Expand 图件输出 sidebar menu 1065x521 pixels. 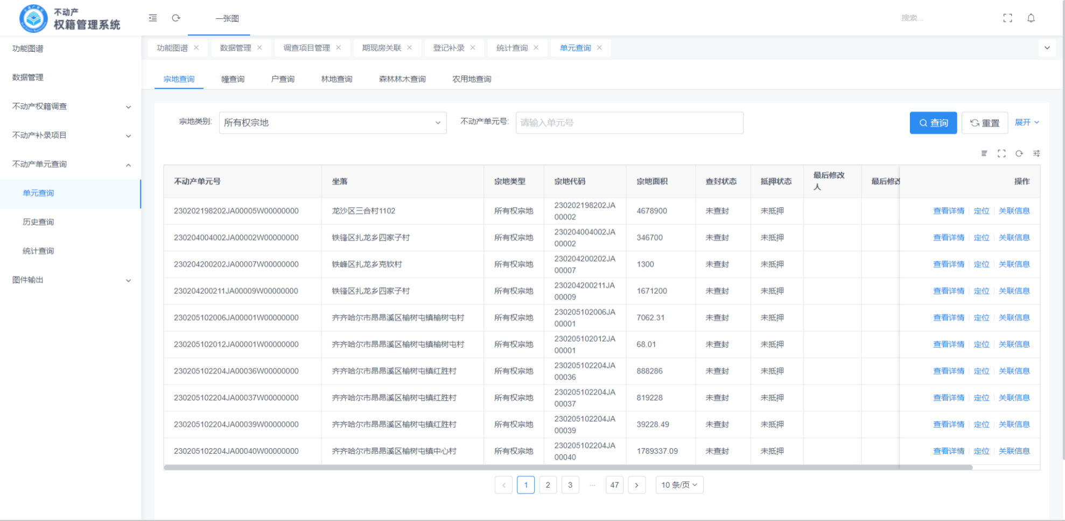71,280
